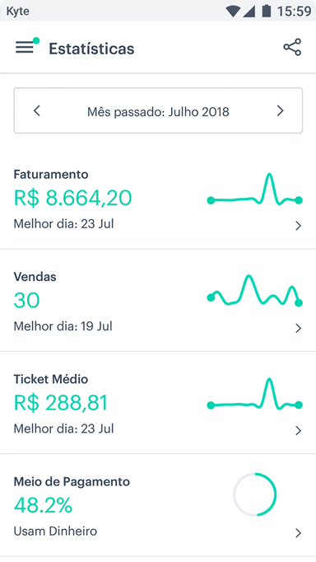Open the Vendas sparkline chart
The width and height of the screenshot is (316, 562).
click(255, 291)
